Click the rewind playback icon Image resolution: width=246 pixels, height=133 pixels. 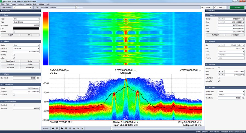[74, 128]
